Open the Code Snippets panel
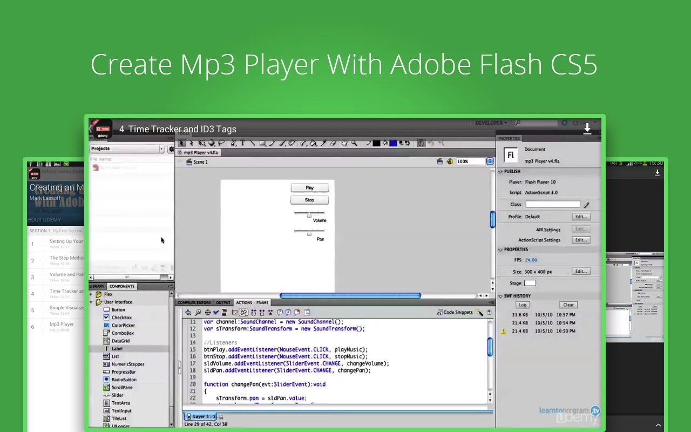 455,312
